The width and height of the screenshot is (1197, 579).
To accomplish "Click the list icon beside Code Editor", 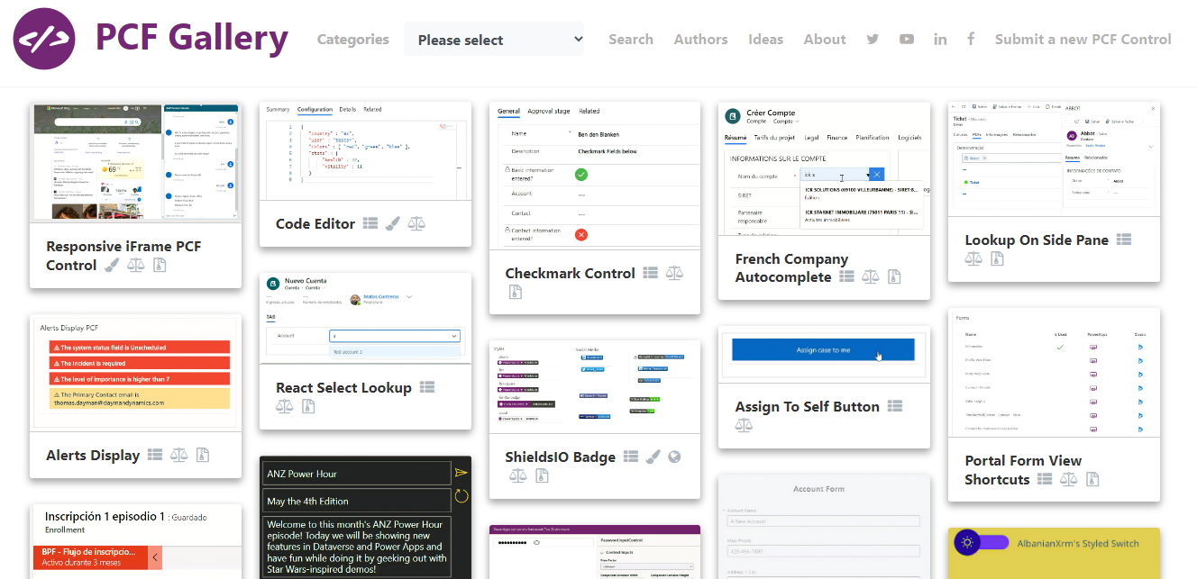I will 370,223.
